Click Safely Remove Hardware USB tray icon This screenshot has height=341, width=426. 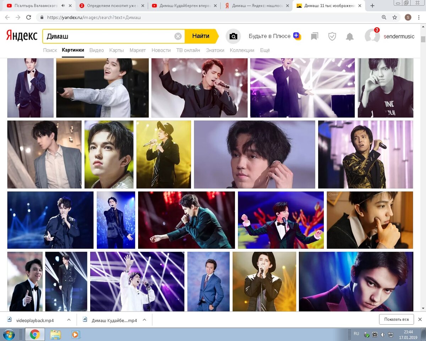(x=367, y=335)
